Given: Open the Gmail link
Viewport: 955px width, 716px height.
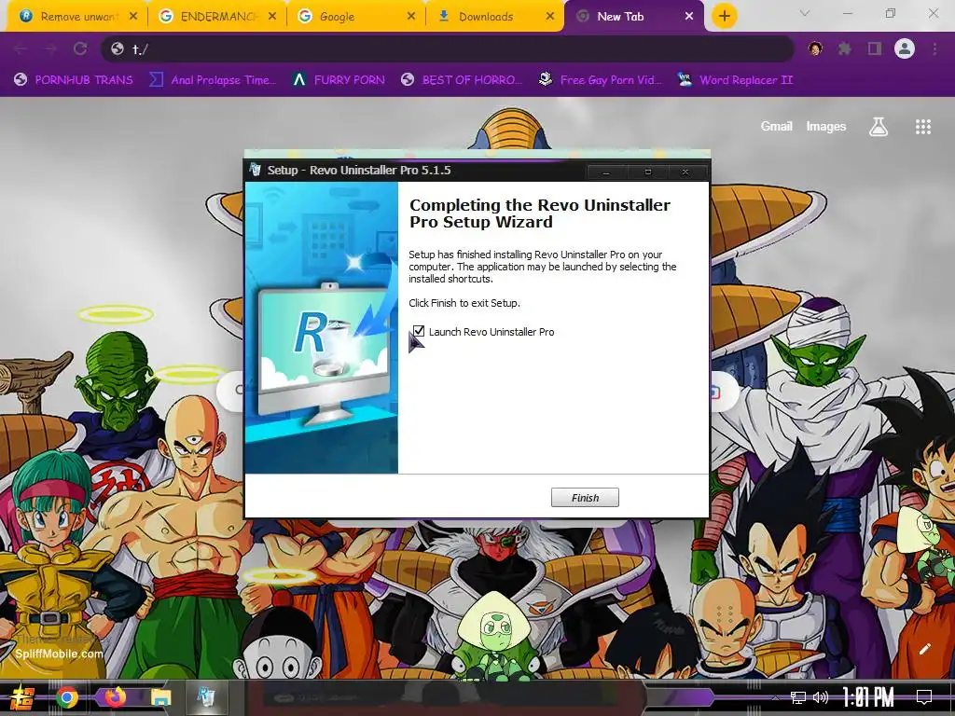Looking at the screenshot, I should (x=776, y=126).
